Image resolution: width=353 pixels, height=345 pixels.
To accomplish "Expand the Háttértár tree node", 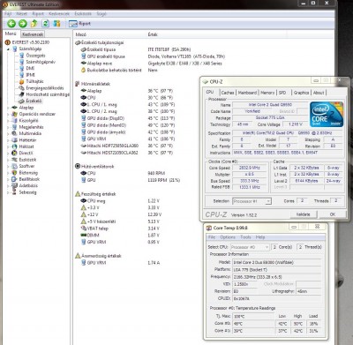I will (8, 140).
